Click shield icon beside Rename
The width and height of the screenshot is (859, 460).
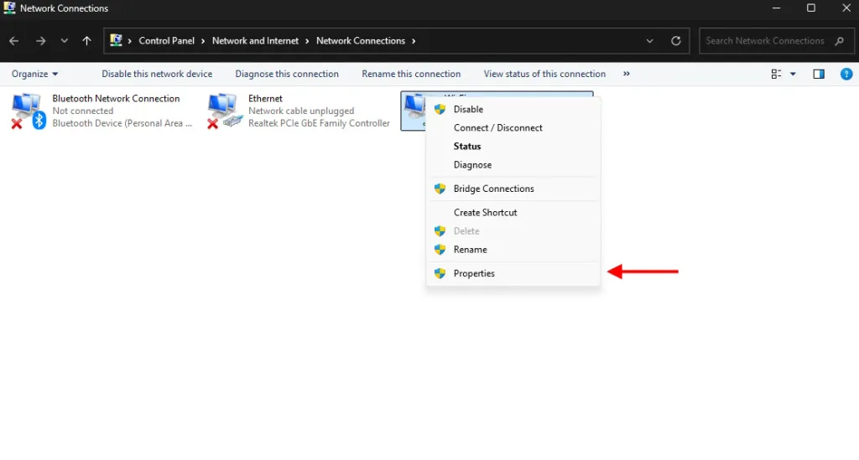point(440,250)
